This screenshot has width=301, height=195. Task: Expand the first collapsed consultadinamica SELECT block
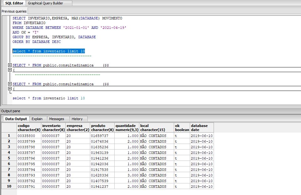point(10,65)
